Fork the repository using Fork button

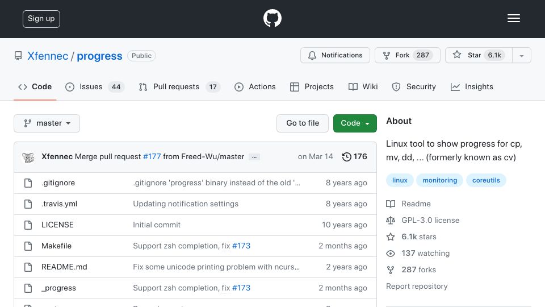tap(408, 55)
